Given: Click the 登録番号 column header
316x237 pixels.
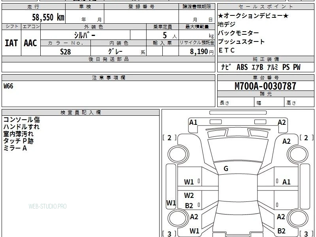Looking at the screenshot, I should 141,6.
